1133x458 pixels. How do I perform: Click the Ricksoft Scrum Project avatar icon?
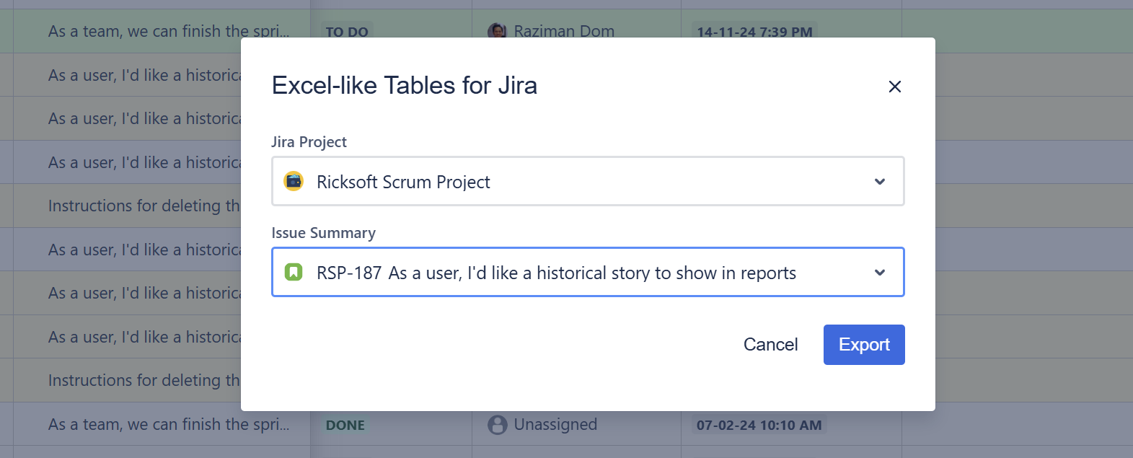(x=294, y=181)
